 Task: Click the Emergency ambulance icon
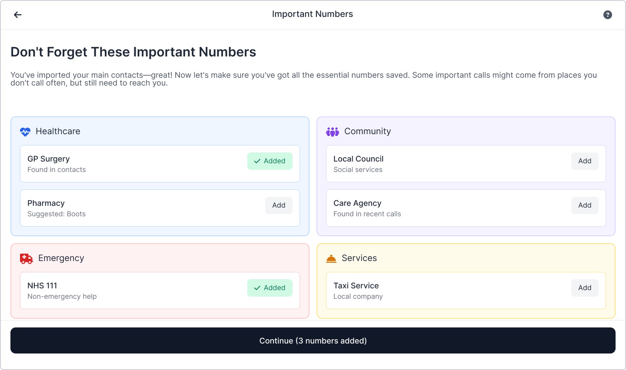pyautogui.click(x=27, y=259)
